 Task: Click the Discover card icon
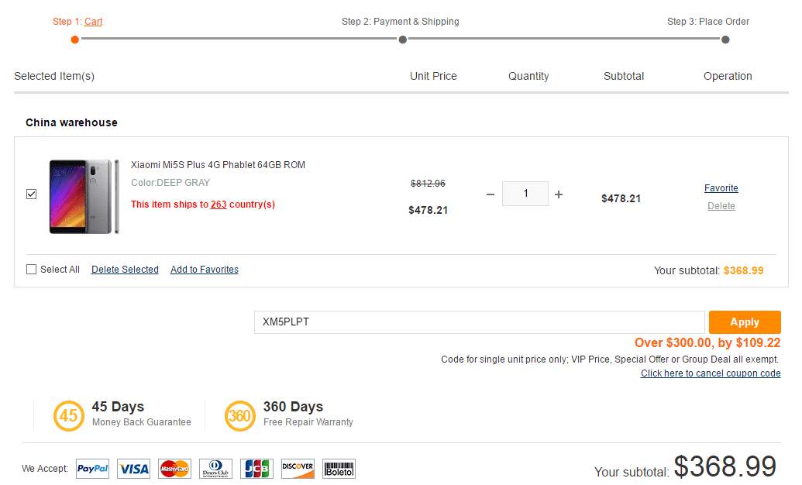click(x=298, y=469)
